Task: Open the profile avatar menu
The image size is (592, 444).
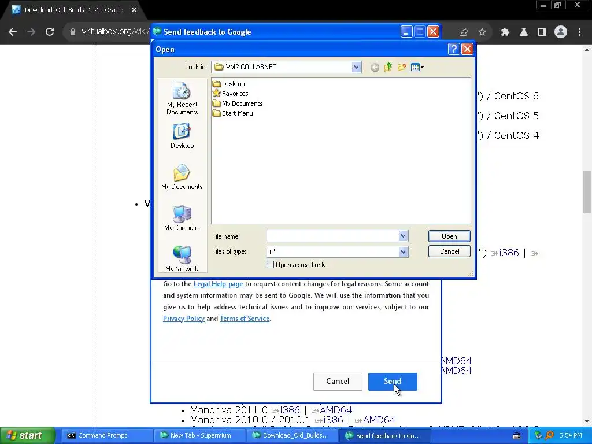Action: tap(561, 32)
